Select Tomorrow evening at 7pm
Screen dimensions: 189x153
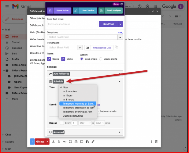pos(78,112)
